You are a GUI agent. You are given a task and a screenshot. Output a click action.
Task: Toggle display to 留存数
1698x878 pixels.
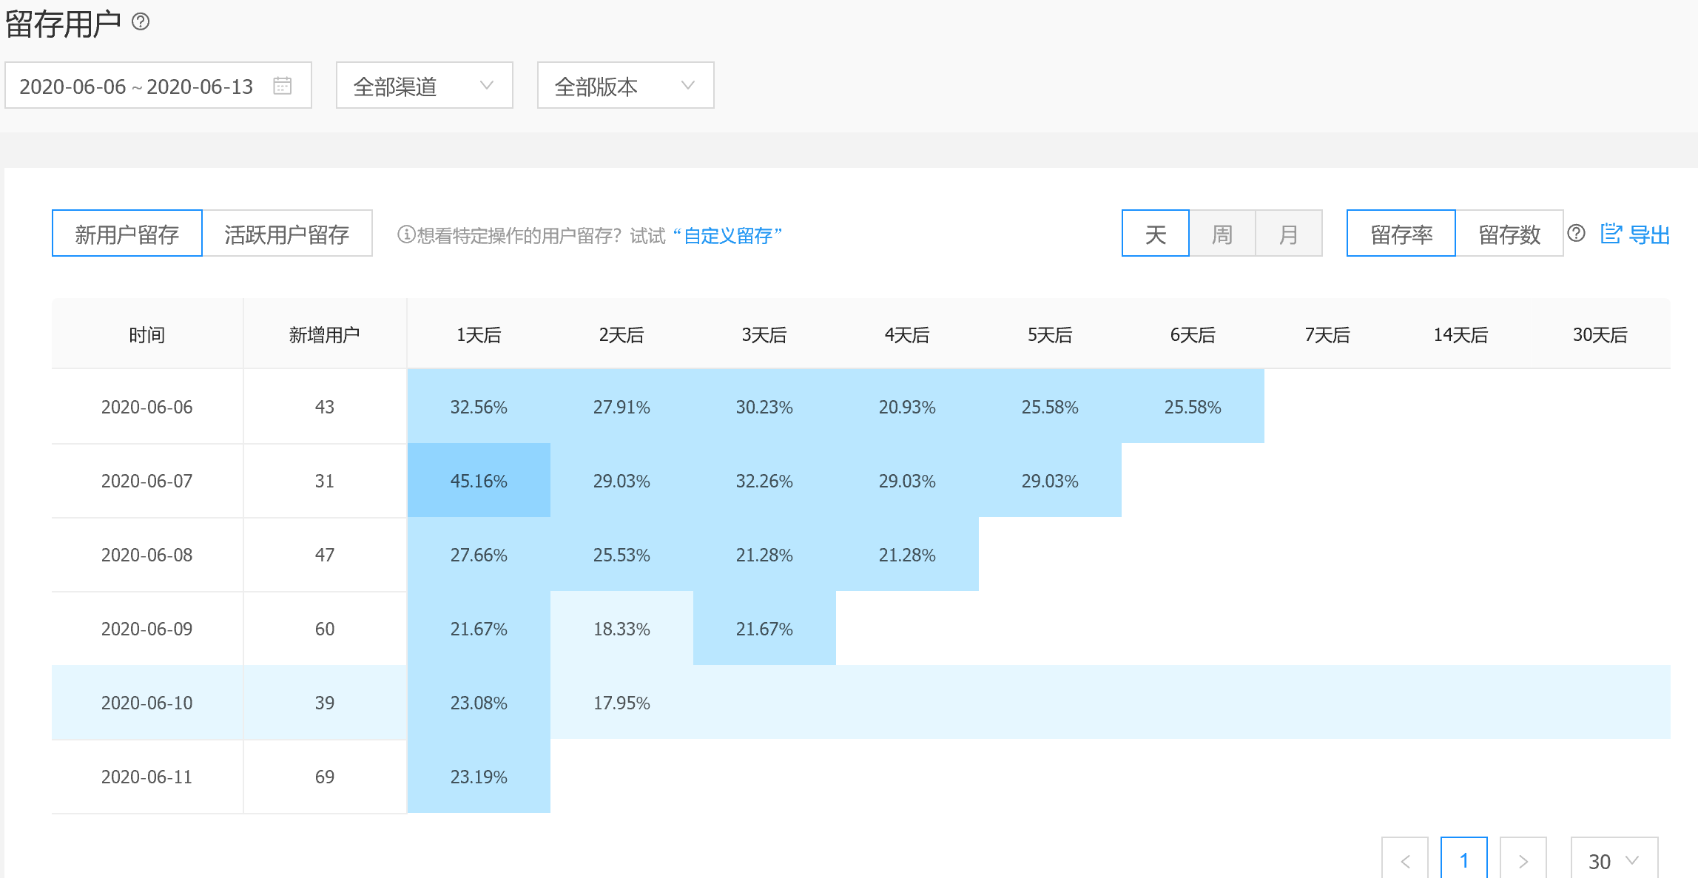(x=1509, y=234)
